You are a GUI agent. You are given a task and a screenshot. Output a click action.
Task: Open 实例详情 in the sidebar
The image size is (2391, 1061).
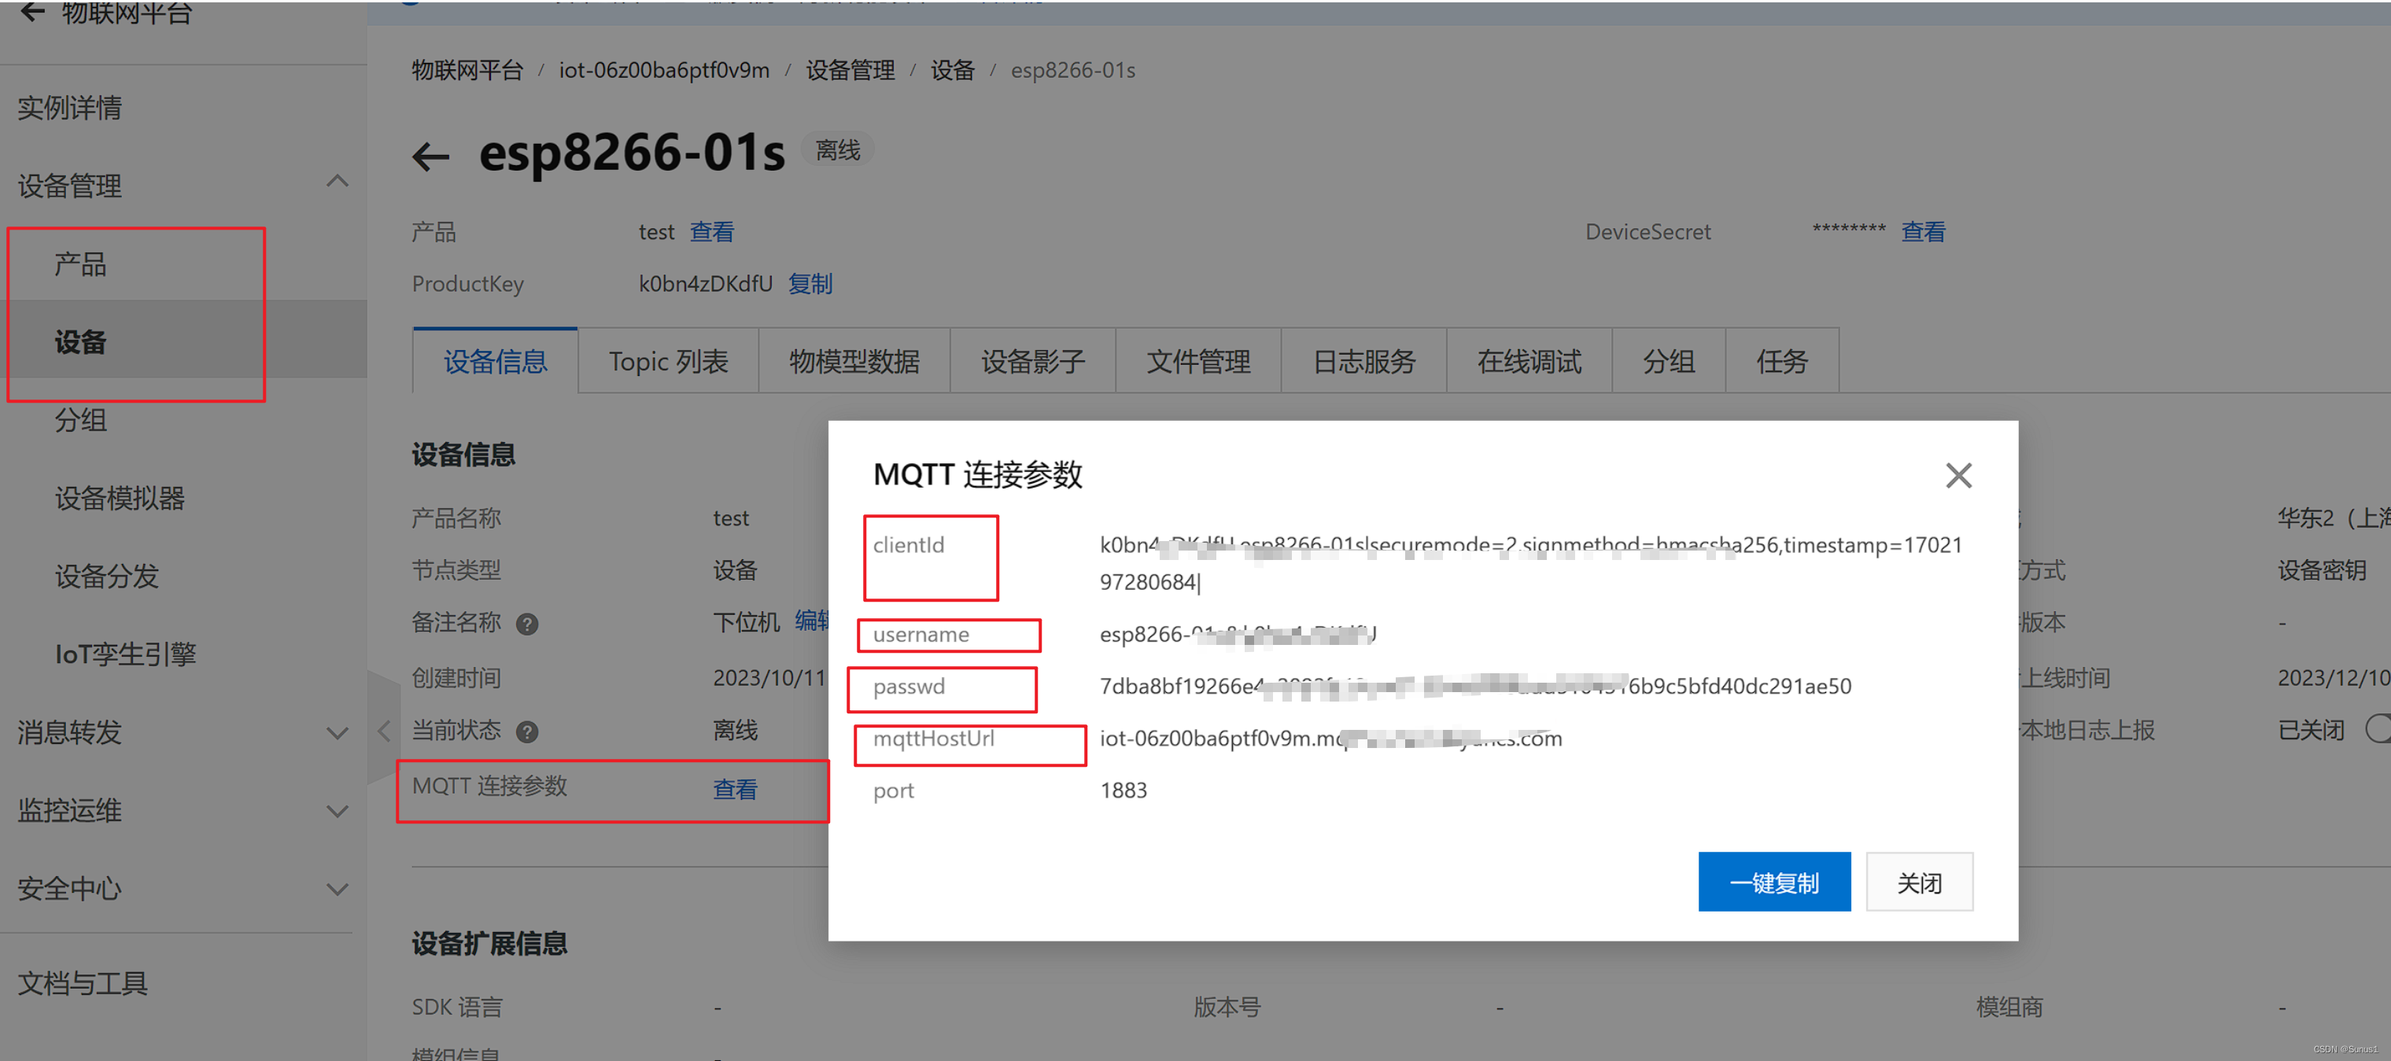69,108
